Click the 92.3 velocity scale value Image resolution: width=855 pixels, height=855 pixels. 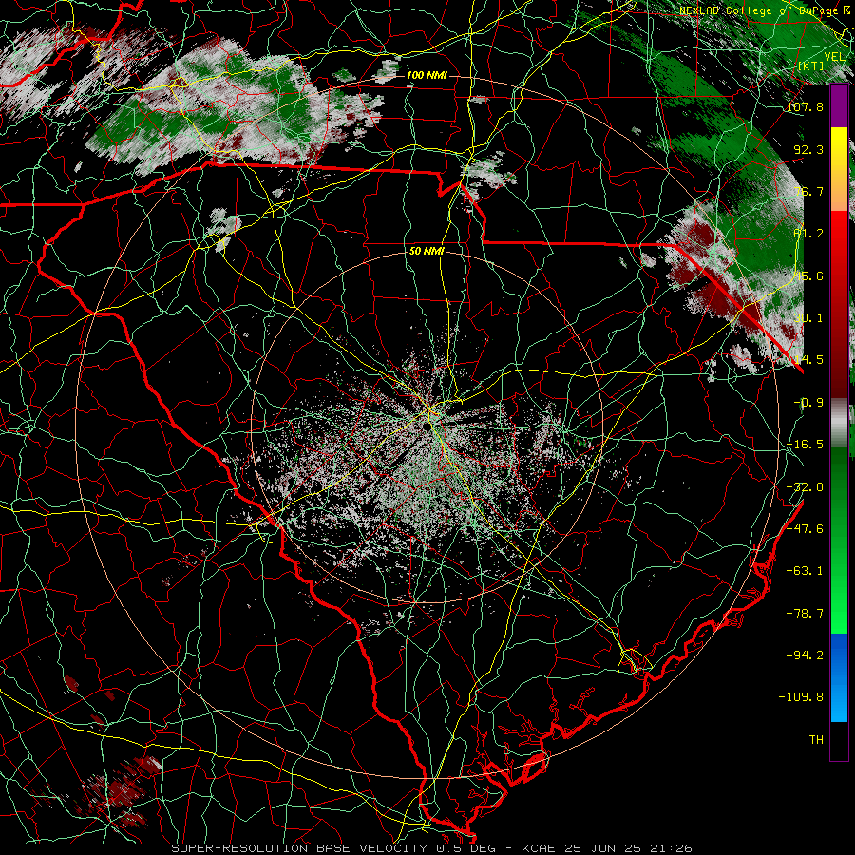coord(808,149)
